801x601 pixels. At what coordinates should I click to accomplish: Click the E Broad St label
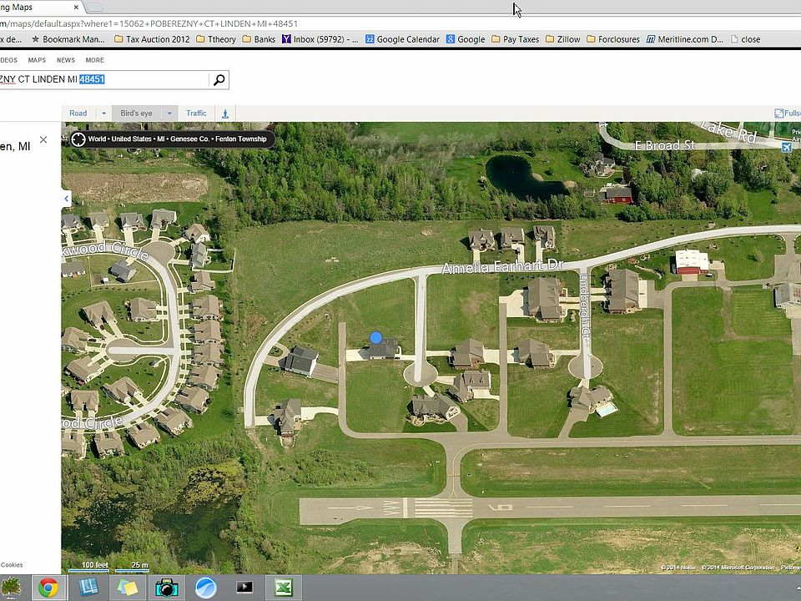pyautogui.click(x=665, y=145)
